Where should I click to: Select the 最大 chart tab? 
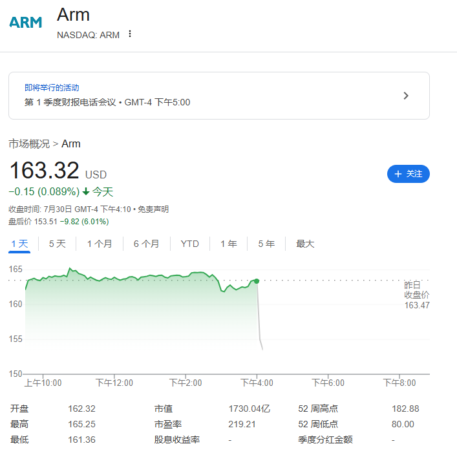[x=305, y=244]
